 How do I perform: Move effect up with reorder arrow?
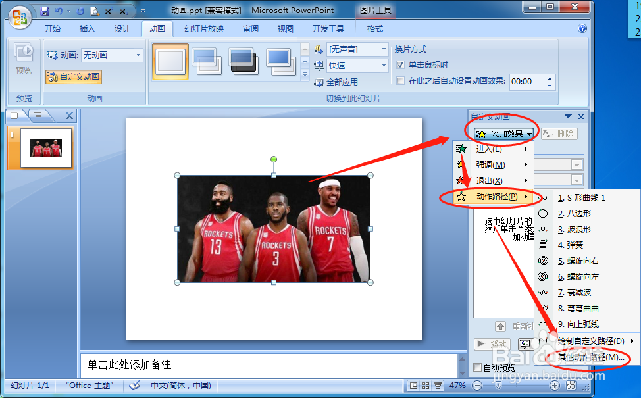coord(500,326)
